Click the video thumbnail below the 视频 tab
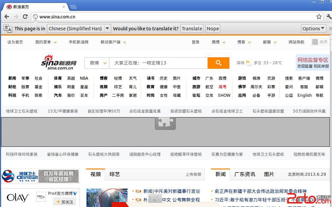 point(107,198)
